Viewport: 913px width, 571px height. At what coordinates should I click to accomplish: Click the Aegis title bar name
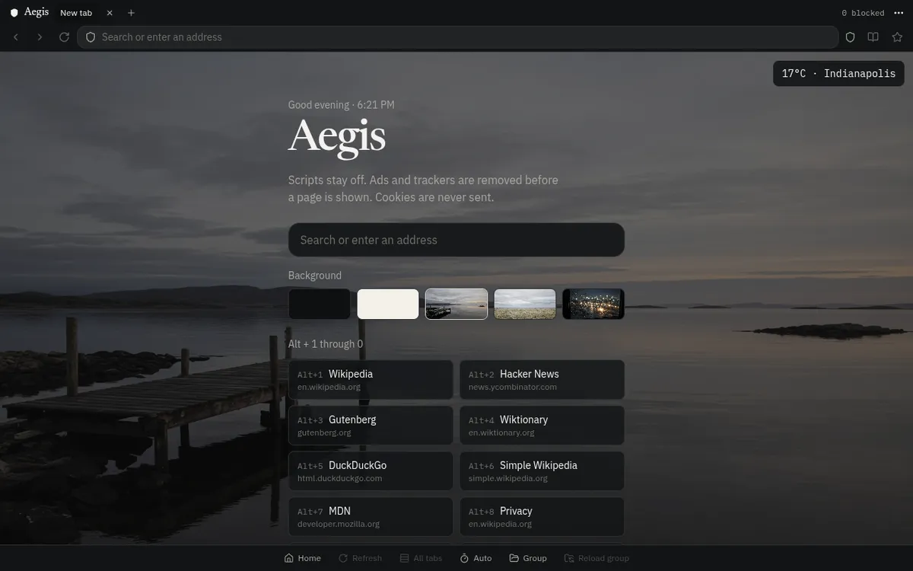tap(37, 12)
